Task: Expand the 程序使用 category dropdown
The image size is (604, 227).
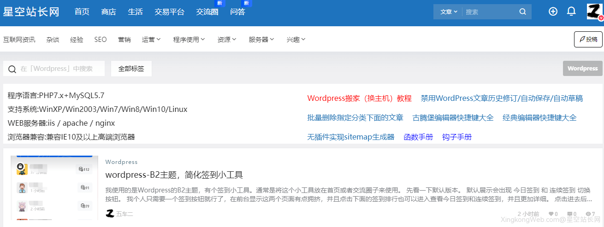Action: point(189,40)
